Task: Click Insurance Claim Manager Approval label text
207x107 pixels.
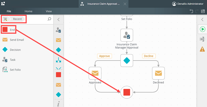Action: click(127, 46)
